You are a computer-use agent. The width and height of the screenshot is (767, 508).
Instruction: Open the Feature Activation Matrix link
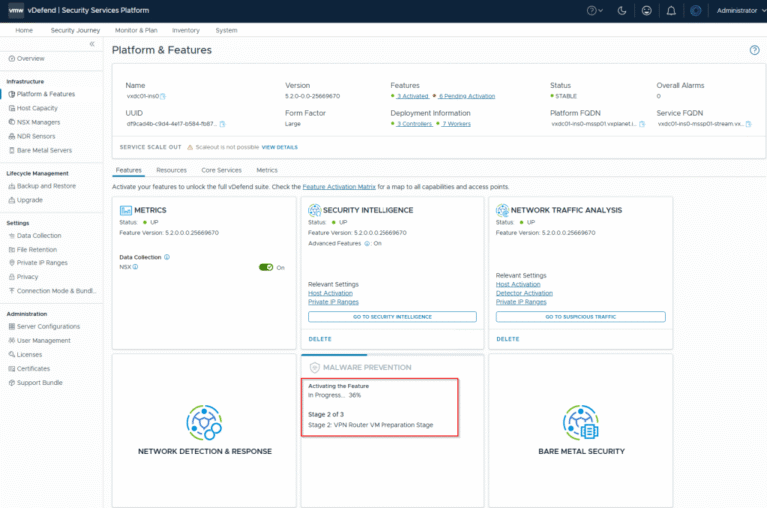coord(339,187)
